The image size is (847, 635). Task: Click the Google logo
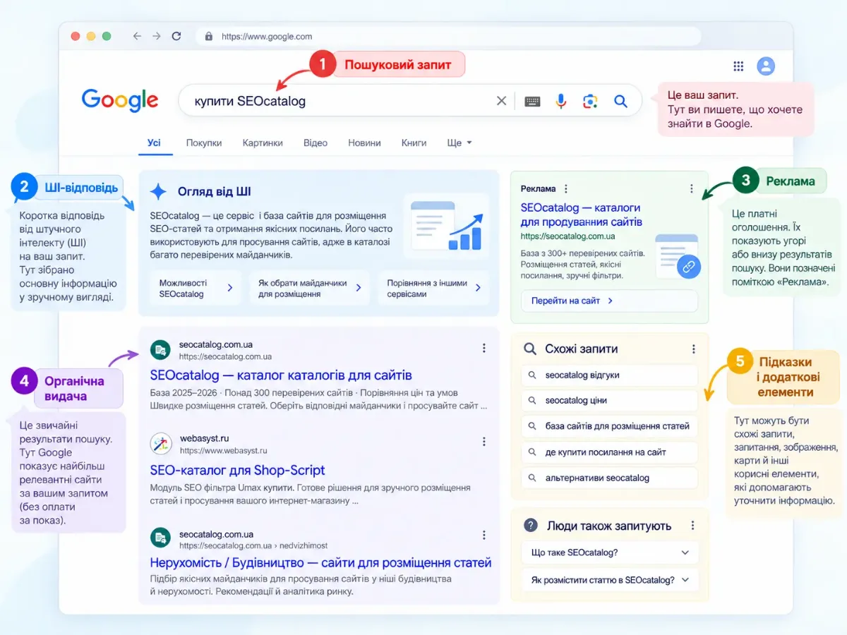click(x=120, y=100)
